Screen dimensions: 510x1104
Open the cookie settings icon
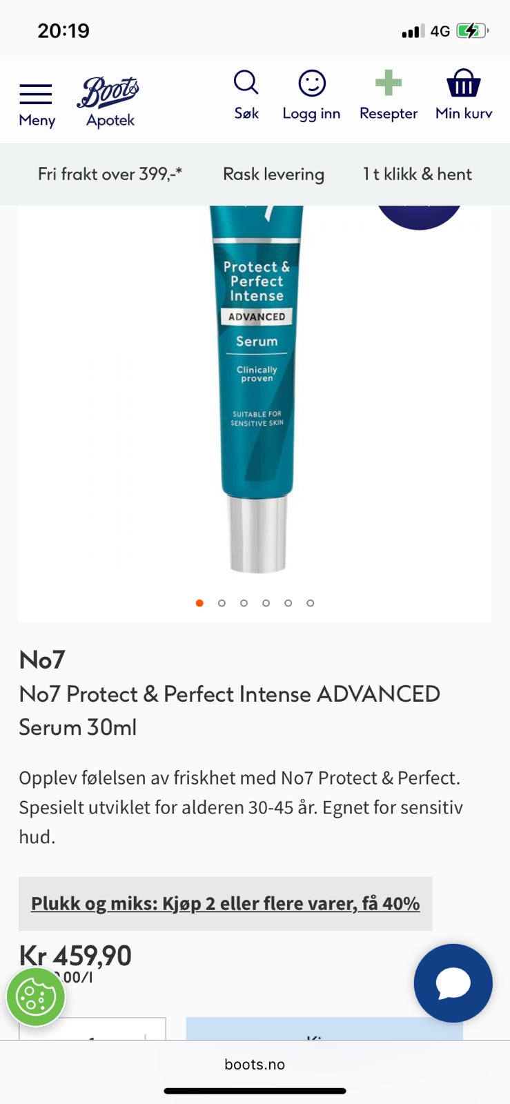[x=36, y=997]
